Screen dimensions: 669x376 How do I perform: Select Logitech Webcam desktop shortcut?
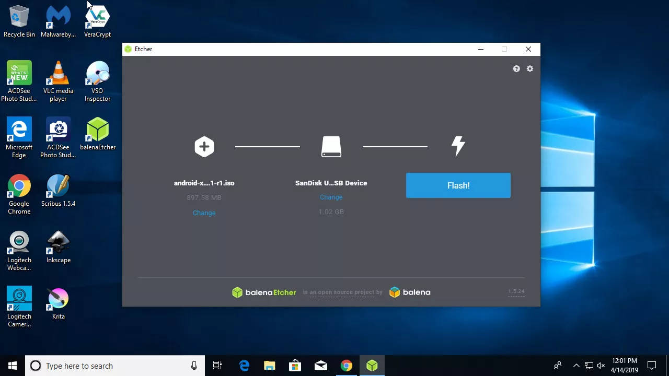pos(19,251)
